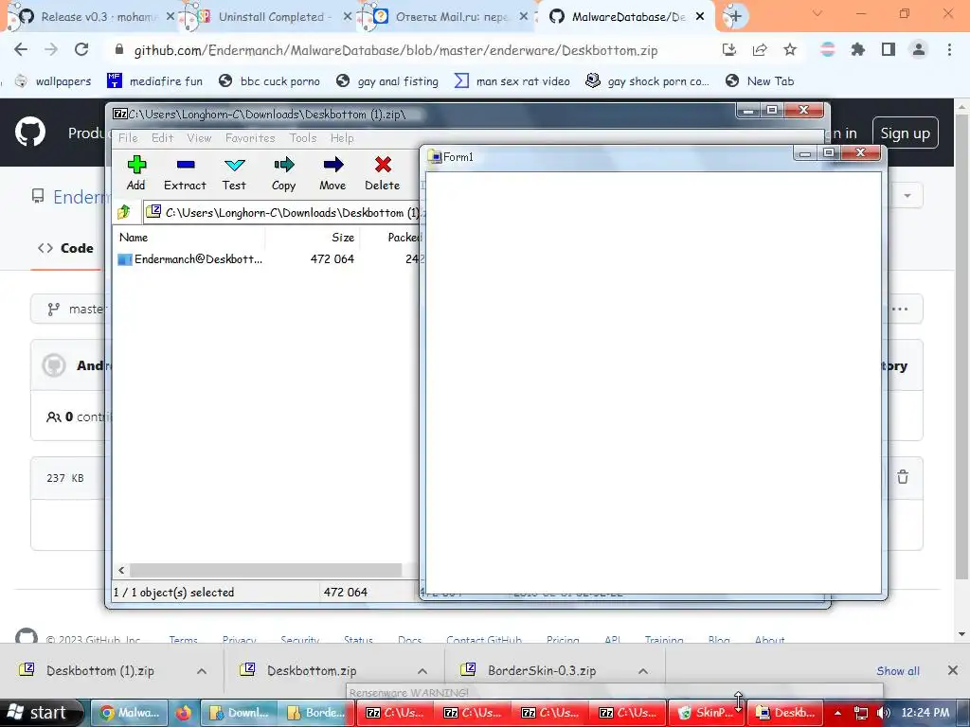Open the Chrome extensions puzzle icon
The image size is (970, 727).
coord(858,50)
